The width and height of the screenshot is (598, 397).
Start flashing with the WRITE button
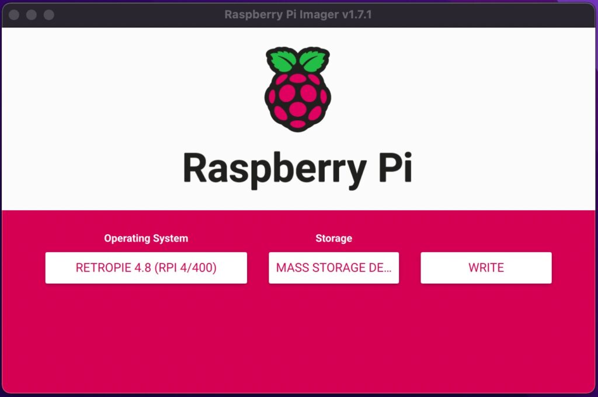pos(486,268)
